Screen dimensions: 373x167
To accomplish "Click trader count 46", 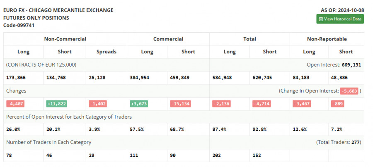I will [x=49, y=155].
